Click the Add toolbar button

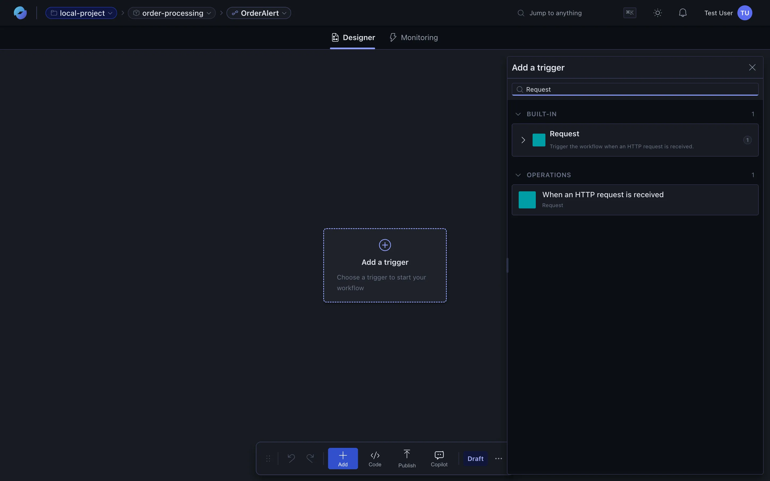(343, 458)
